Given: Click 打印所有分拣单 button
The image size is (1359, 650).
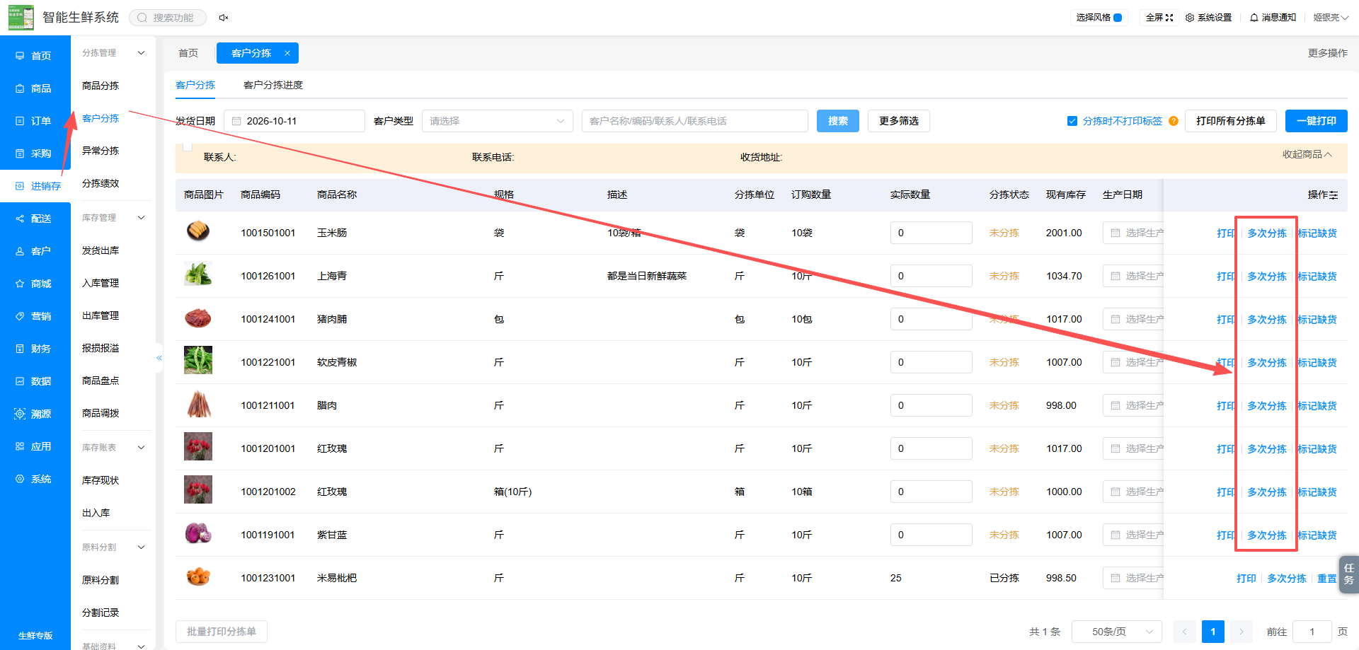Looking at the screenshot, I should [x=1231, y=121].
